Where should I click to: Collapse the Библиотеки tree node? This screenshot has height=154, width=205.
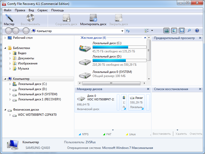(x=5, y=48)
